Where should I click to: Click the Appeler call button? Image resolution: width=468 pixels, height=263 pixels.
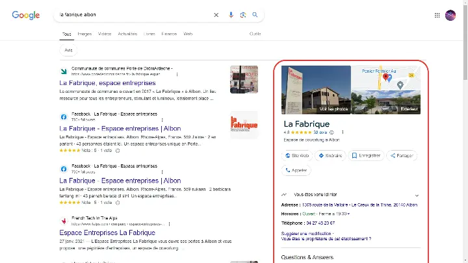tap(296, 170)
